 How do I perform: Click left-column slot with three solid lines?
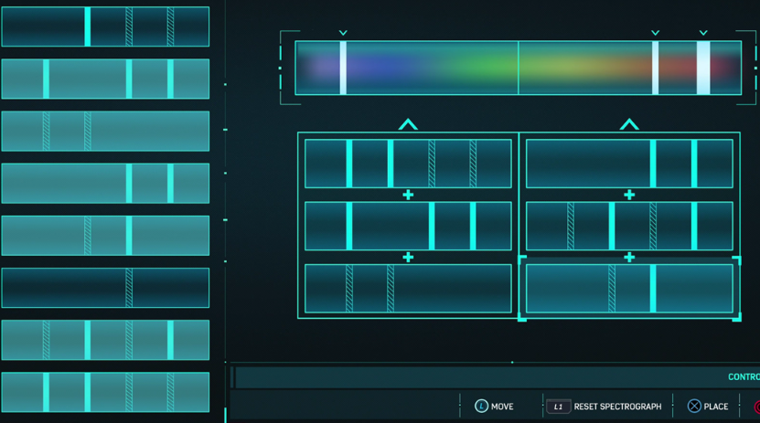coord(408,226)
